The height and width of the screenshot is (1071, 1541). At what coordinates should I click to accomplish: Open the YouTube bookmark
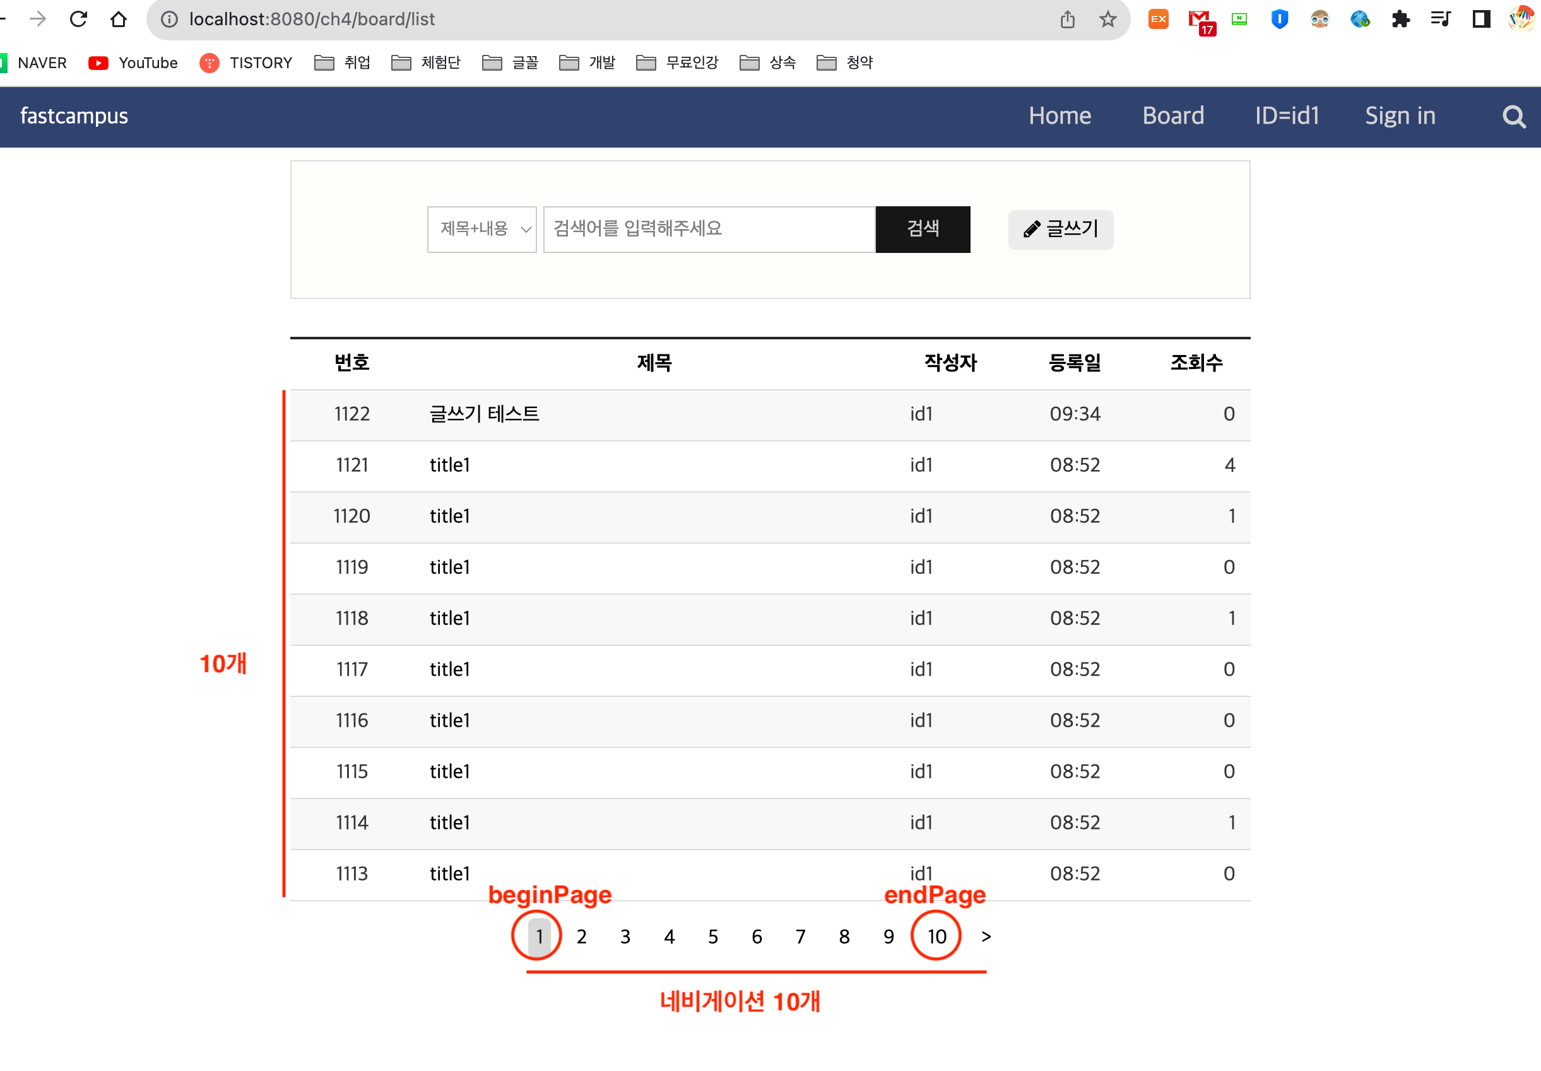(133, 62)
